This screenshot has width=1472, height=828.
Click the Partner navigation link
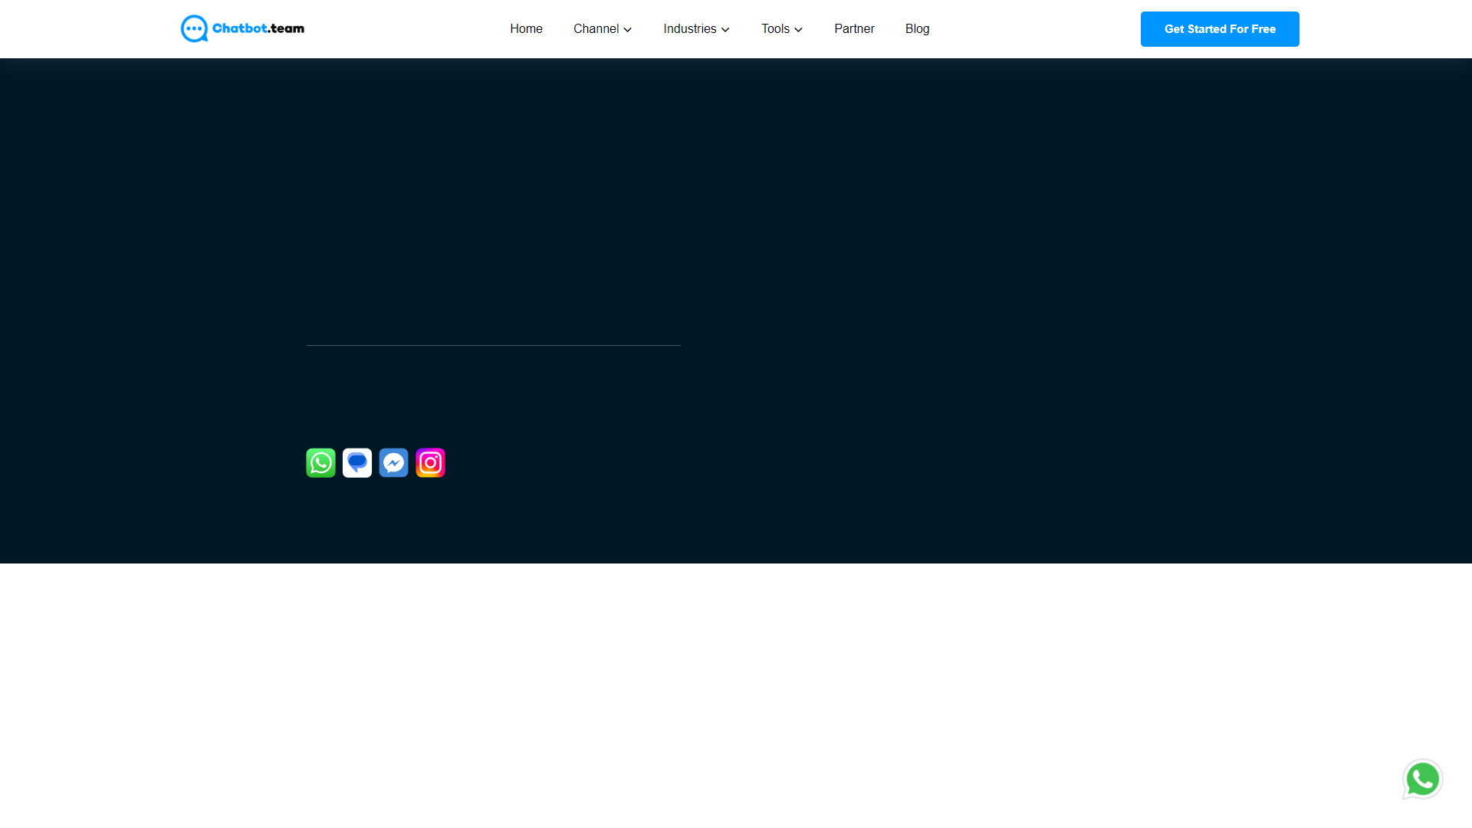[853, 28]
